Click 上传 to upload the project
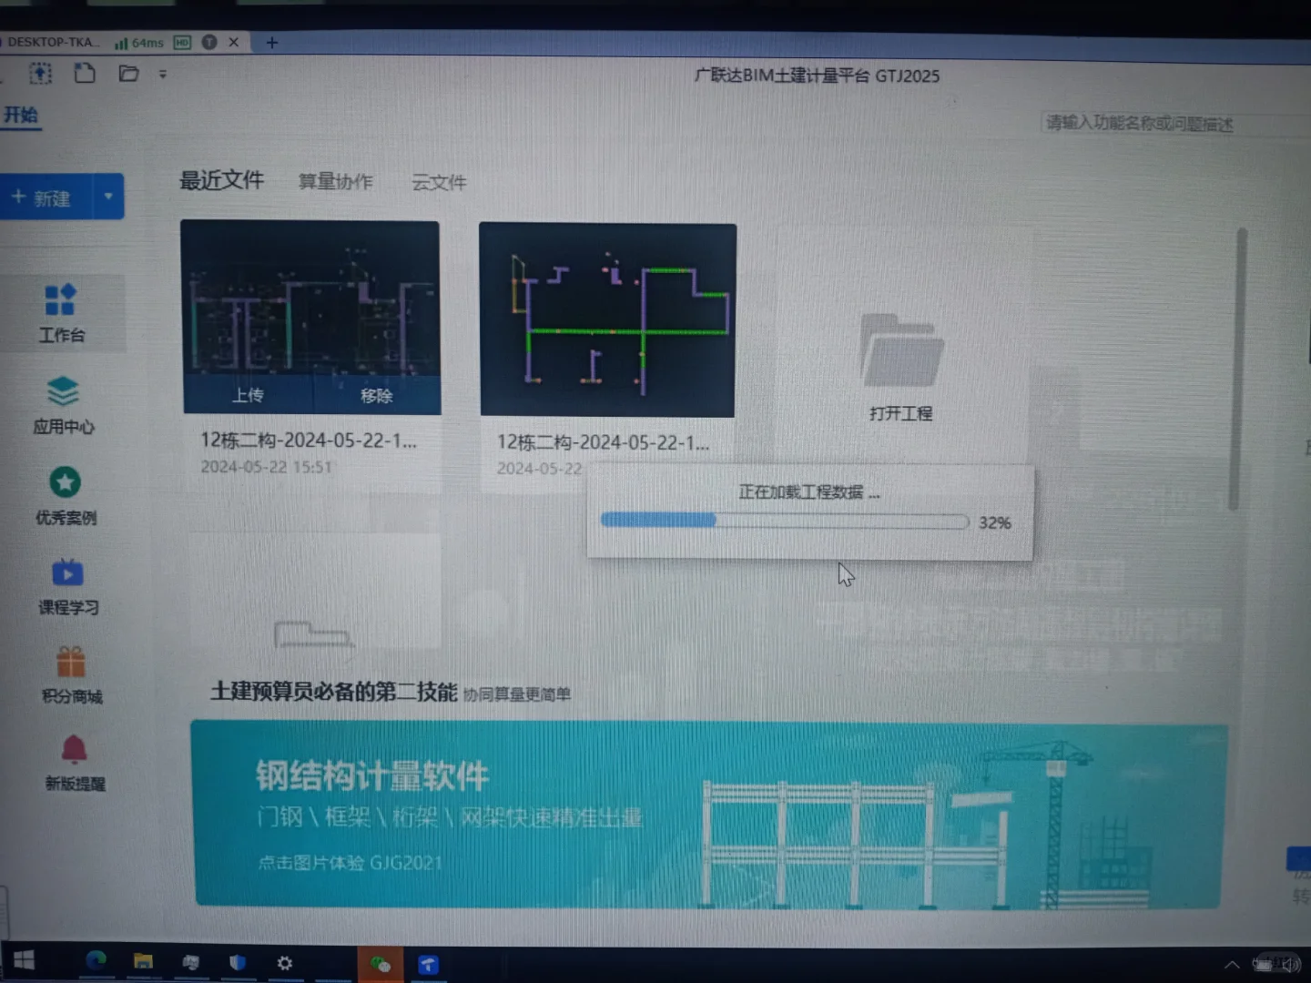Viewport: 1311px width, 983px height. point(248,395)
